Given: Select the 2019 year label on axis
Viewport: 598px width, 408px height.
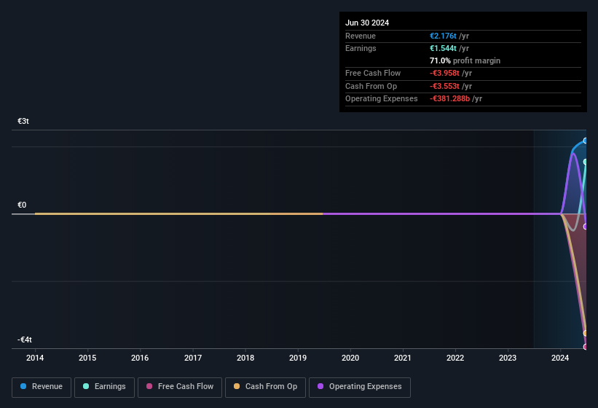Looking at the screenshot, I should point(298,358).
